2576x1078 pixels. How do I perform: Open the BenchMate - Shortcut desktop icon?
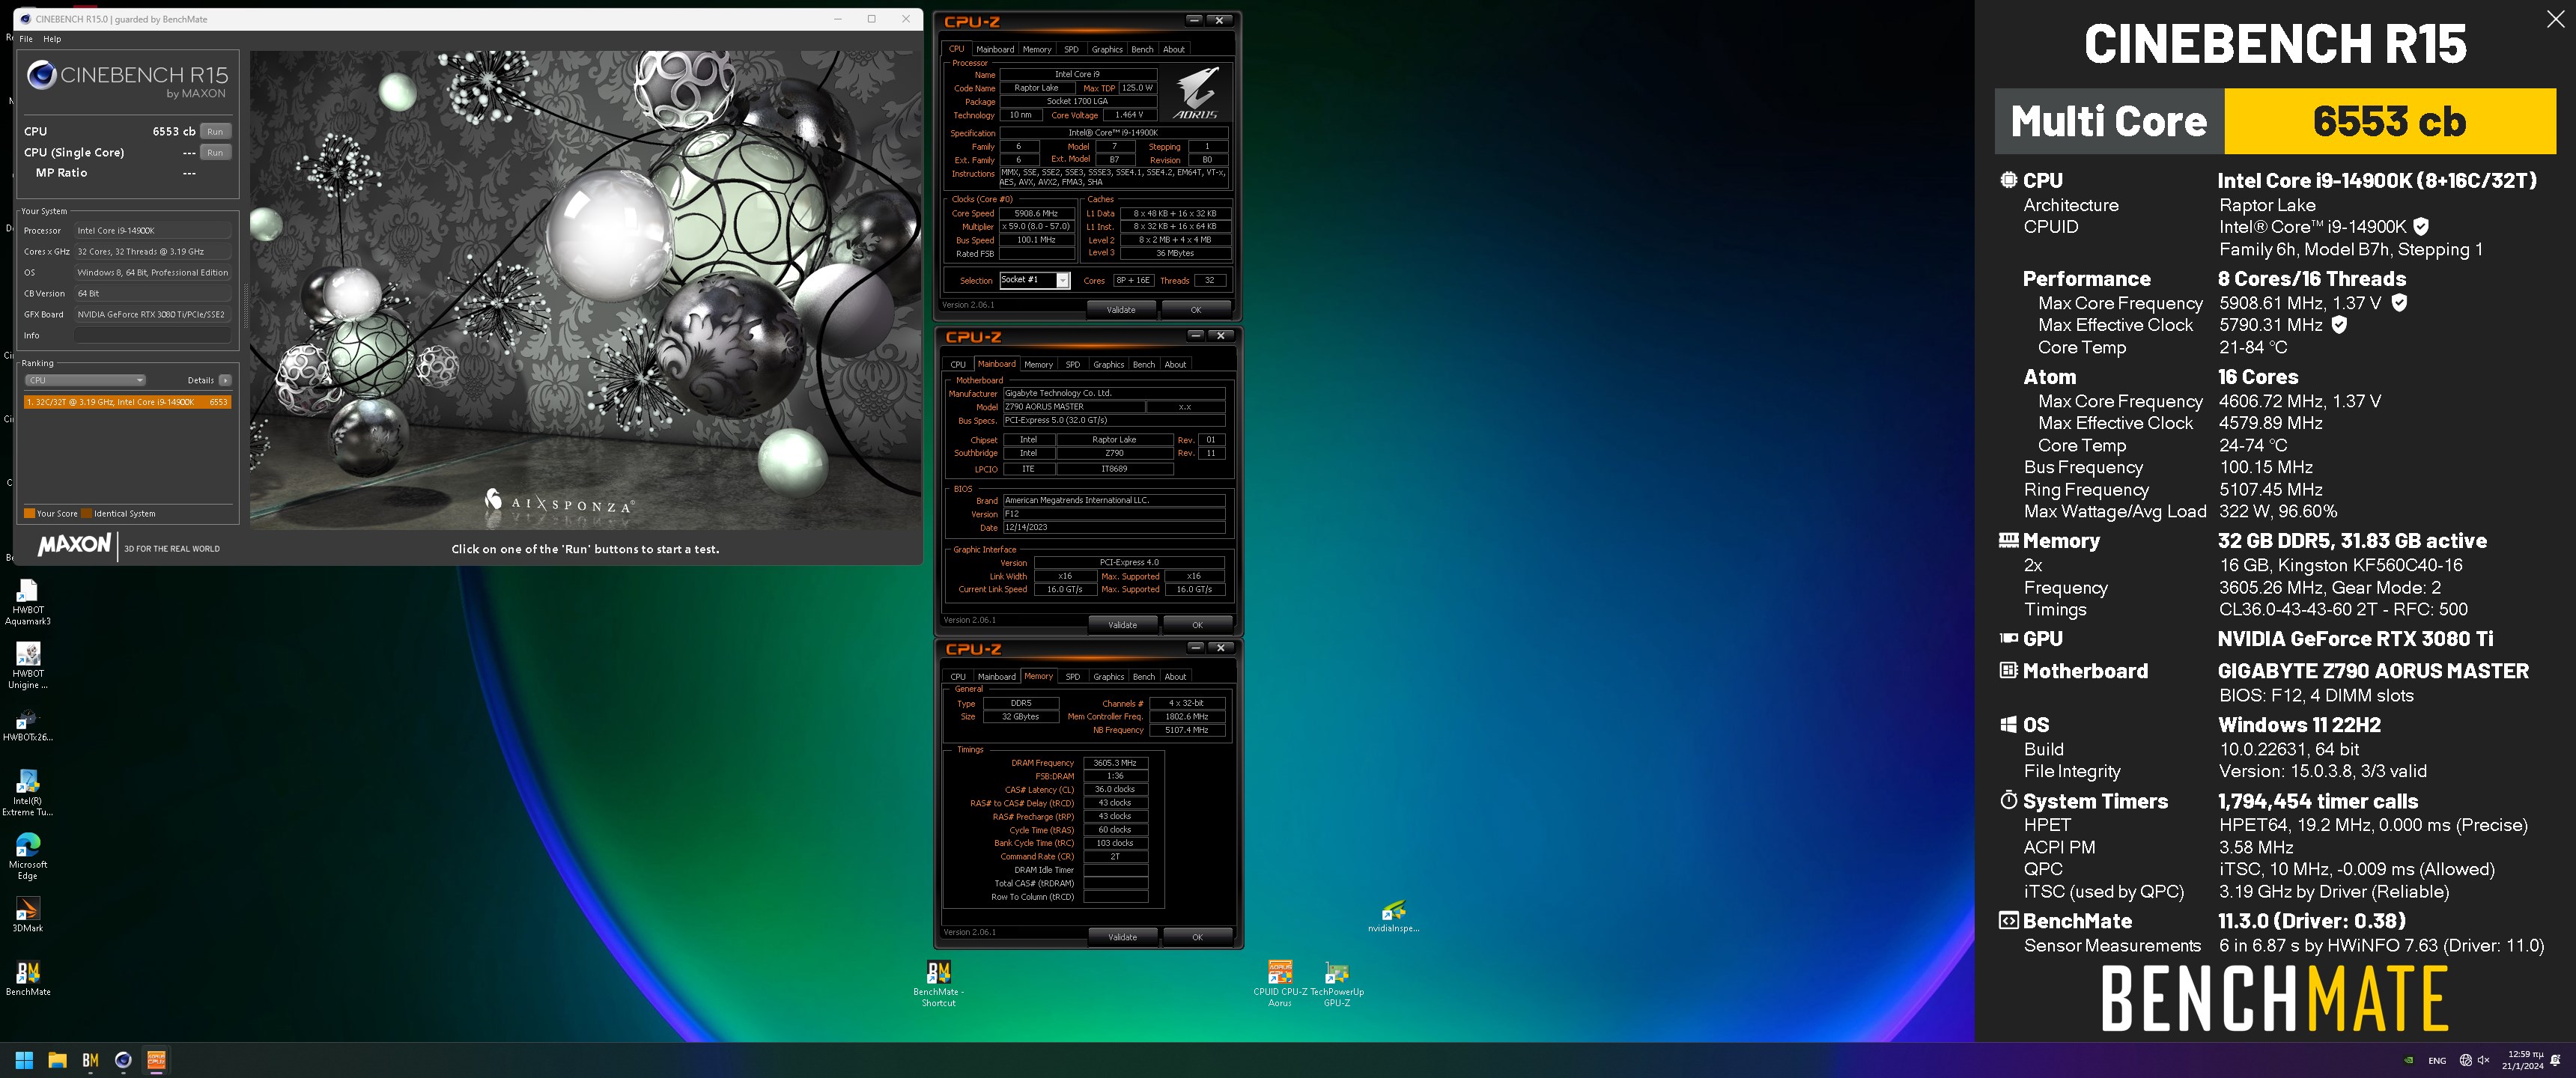(x=938, y=984)
